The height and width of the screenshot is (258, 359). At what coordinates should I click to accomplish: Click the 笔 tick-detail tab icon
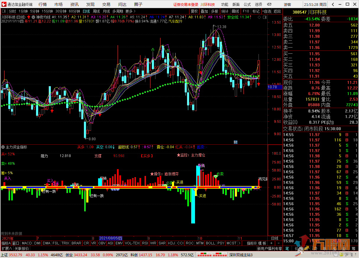[287, 249]
